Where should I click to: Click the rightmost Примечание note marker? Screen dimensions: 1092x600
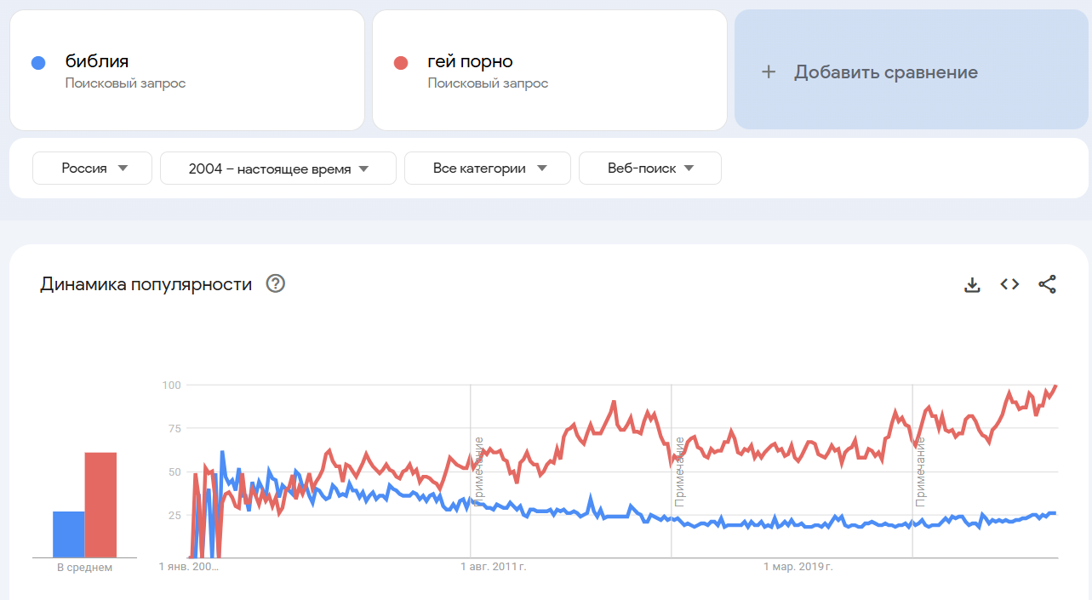coord(921,471)
